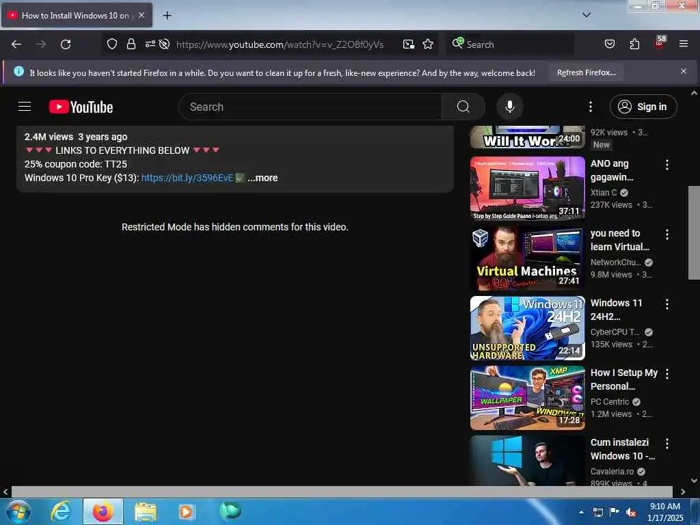This screenshot has height=525, width=700.
Task: Click the Sign in button
Action: [643, 107]
